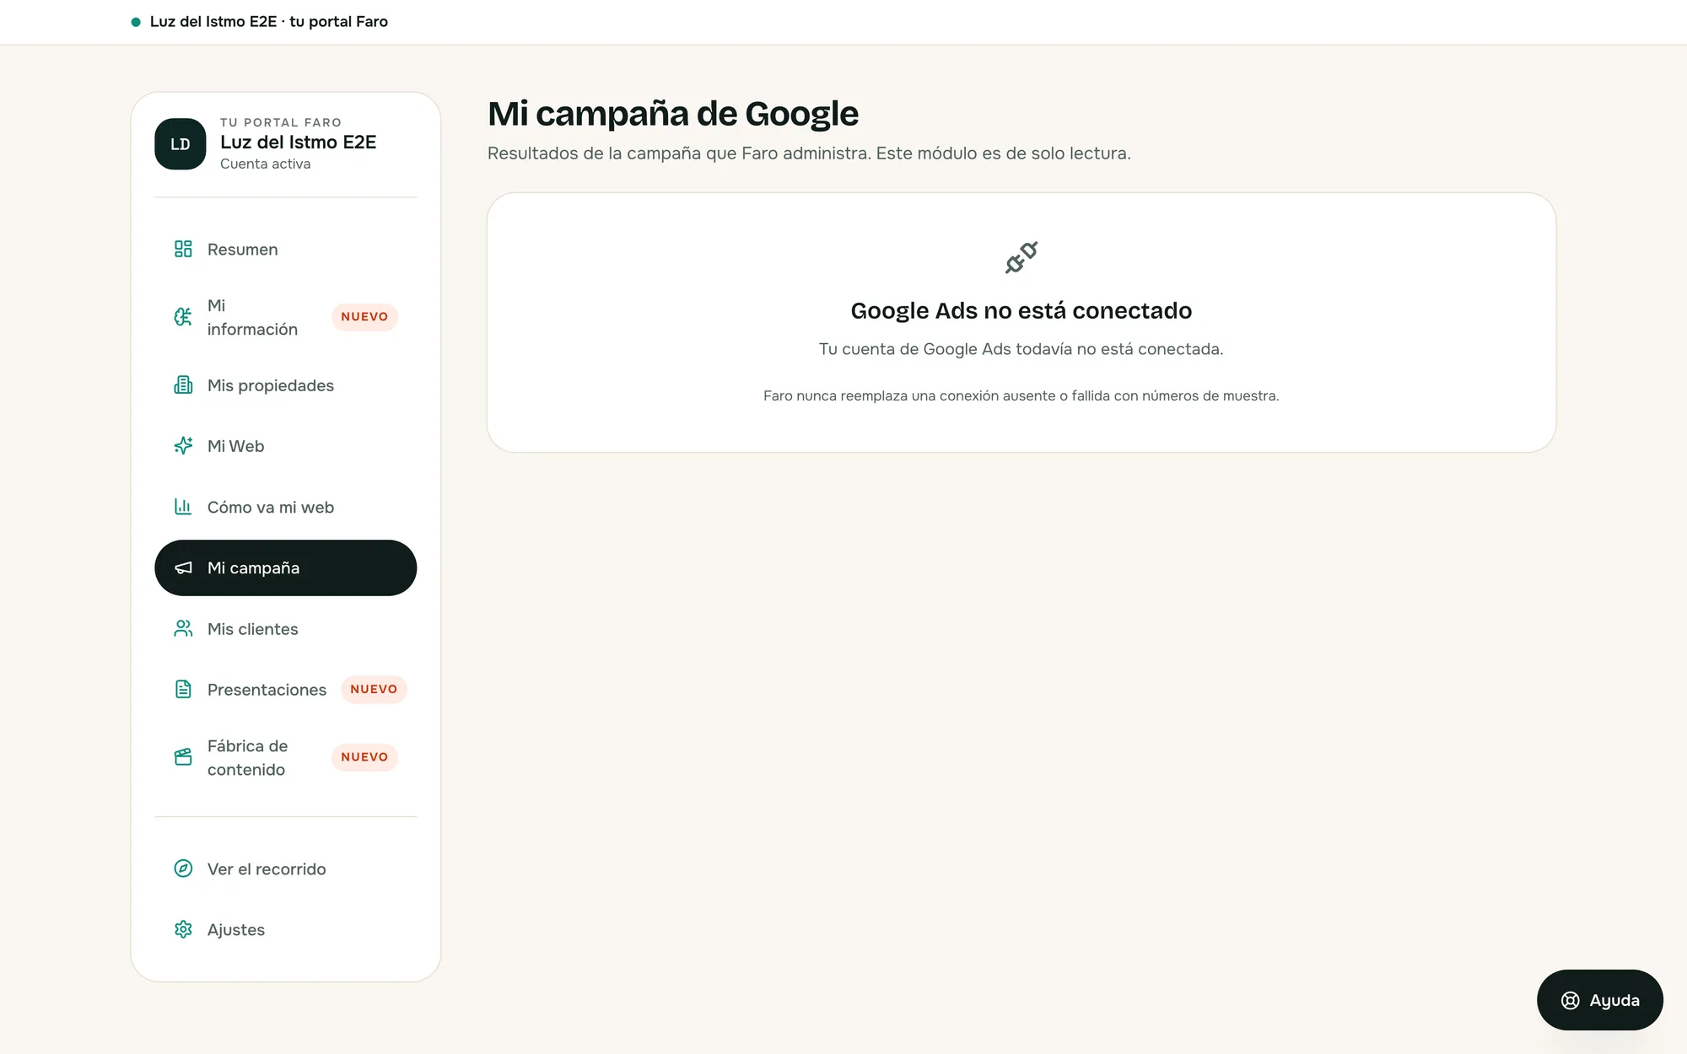Image resolution: width=1687 pixels, height=1054 pixels.
Task: Click the 'Tu cuenta de Google Ads todavía' message
Action: [x=1021, y=349]
